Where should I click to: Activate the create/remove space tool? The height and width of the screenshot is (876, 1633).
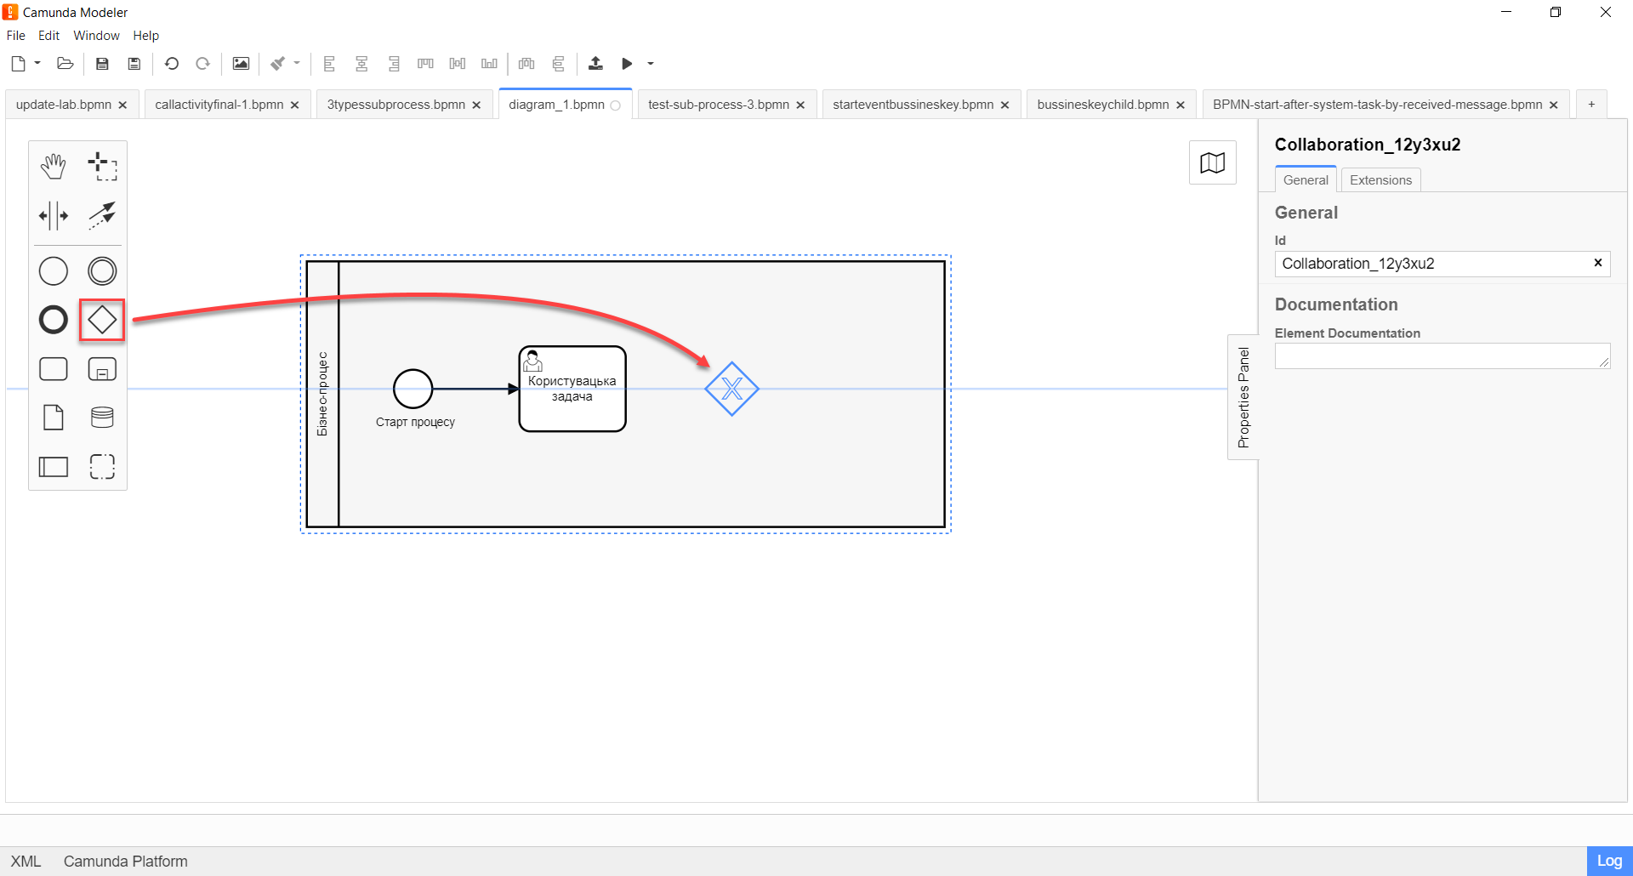pyautogui.click(x=54, y=216)
